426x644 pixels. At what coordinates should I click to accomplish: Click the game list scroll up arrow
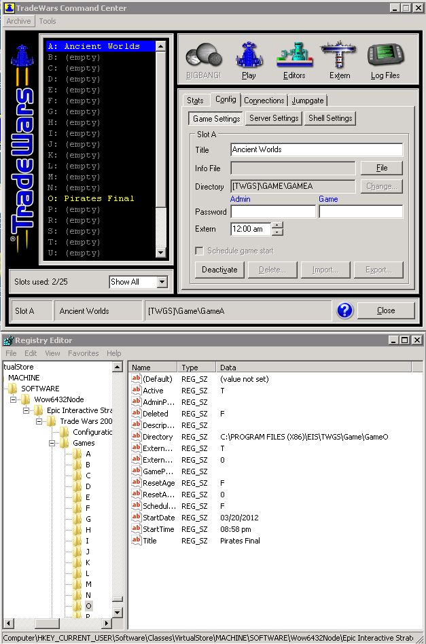[160, 46]
